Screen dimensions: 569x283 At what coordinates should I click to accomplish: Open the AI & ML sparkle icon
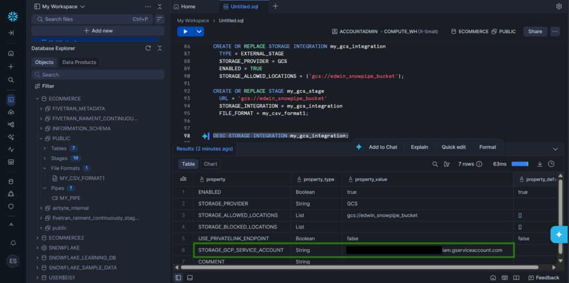pos(11,137)
